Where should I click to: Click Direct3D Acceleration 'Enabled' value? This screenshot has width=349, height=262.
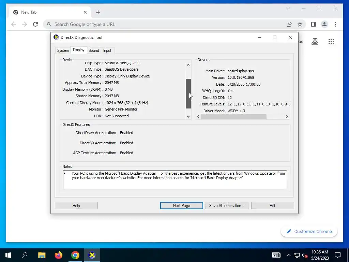tap(126, 143)
